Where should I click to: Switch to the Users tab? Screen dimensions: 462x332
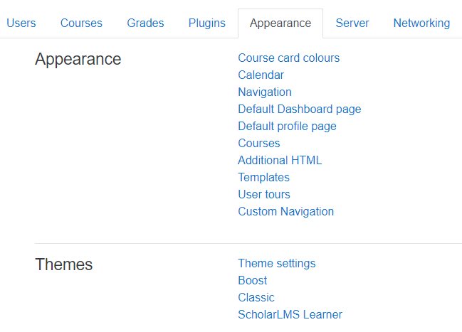point(21,23)
